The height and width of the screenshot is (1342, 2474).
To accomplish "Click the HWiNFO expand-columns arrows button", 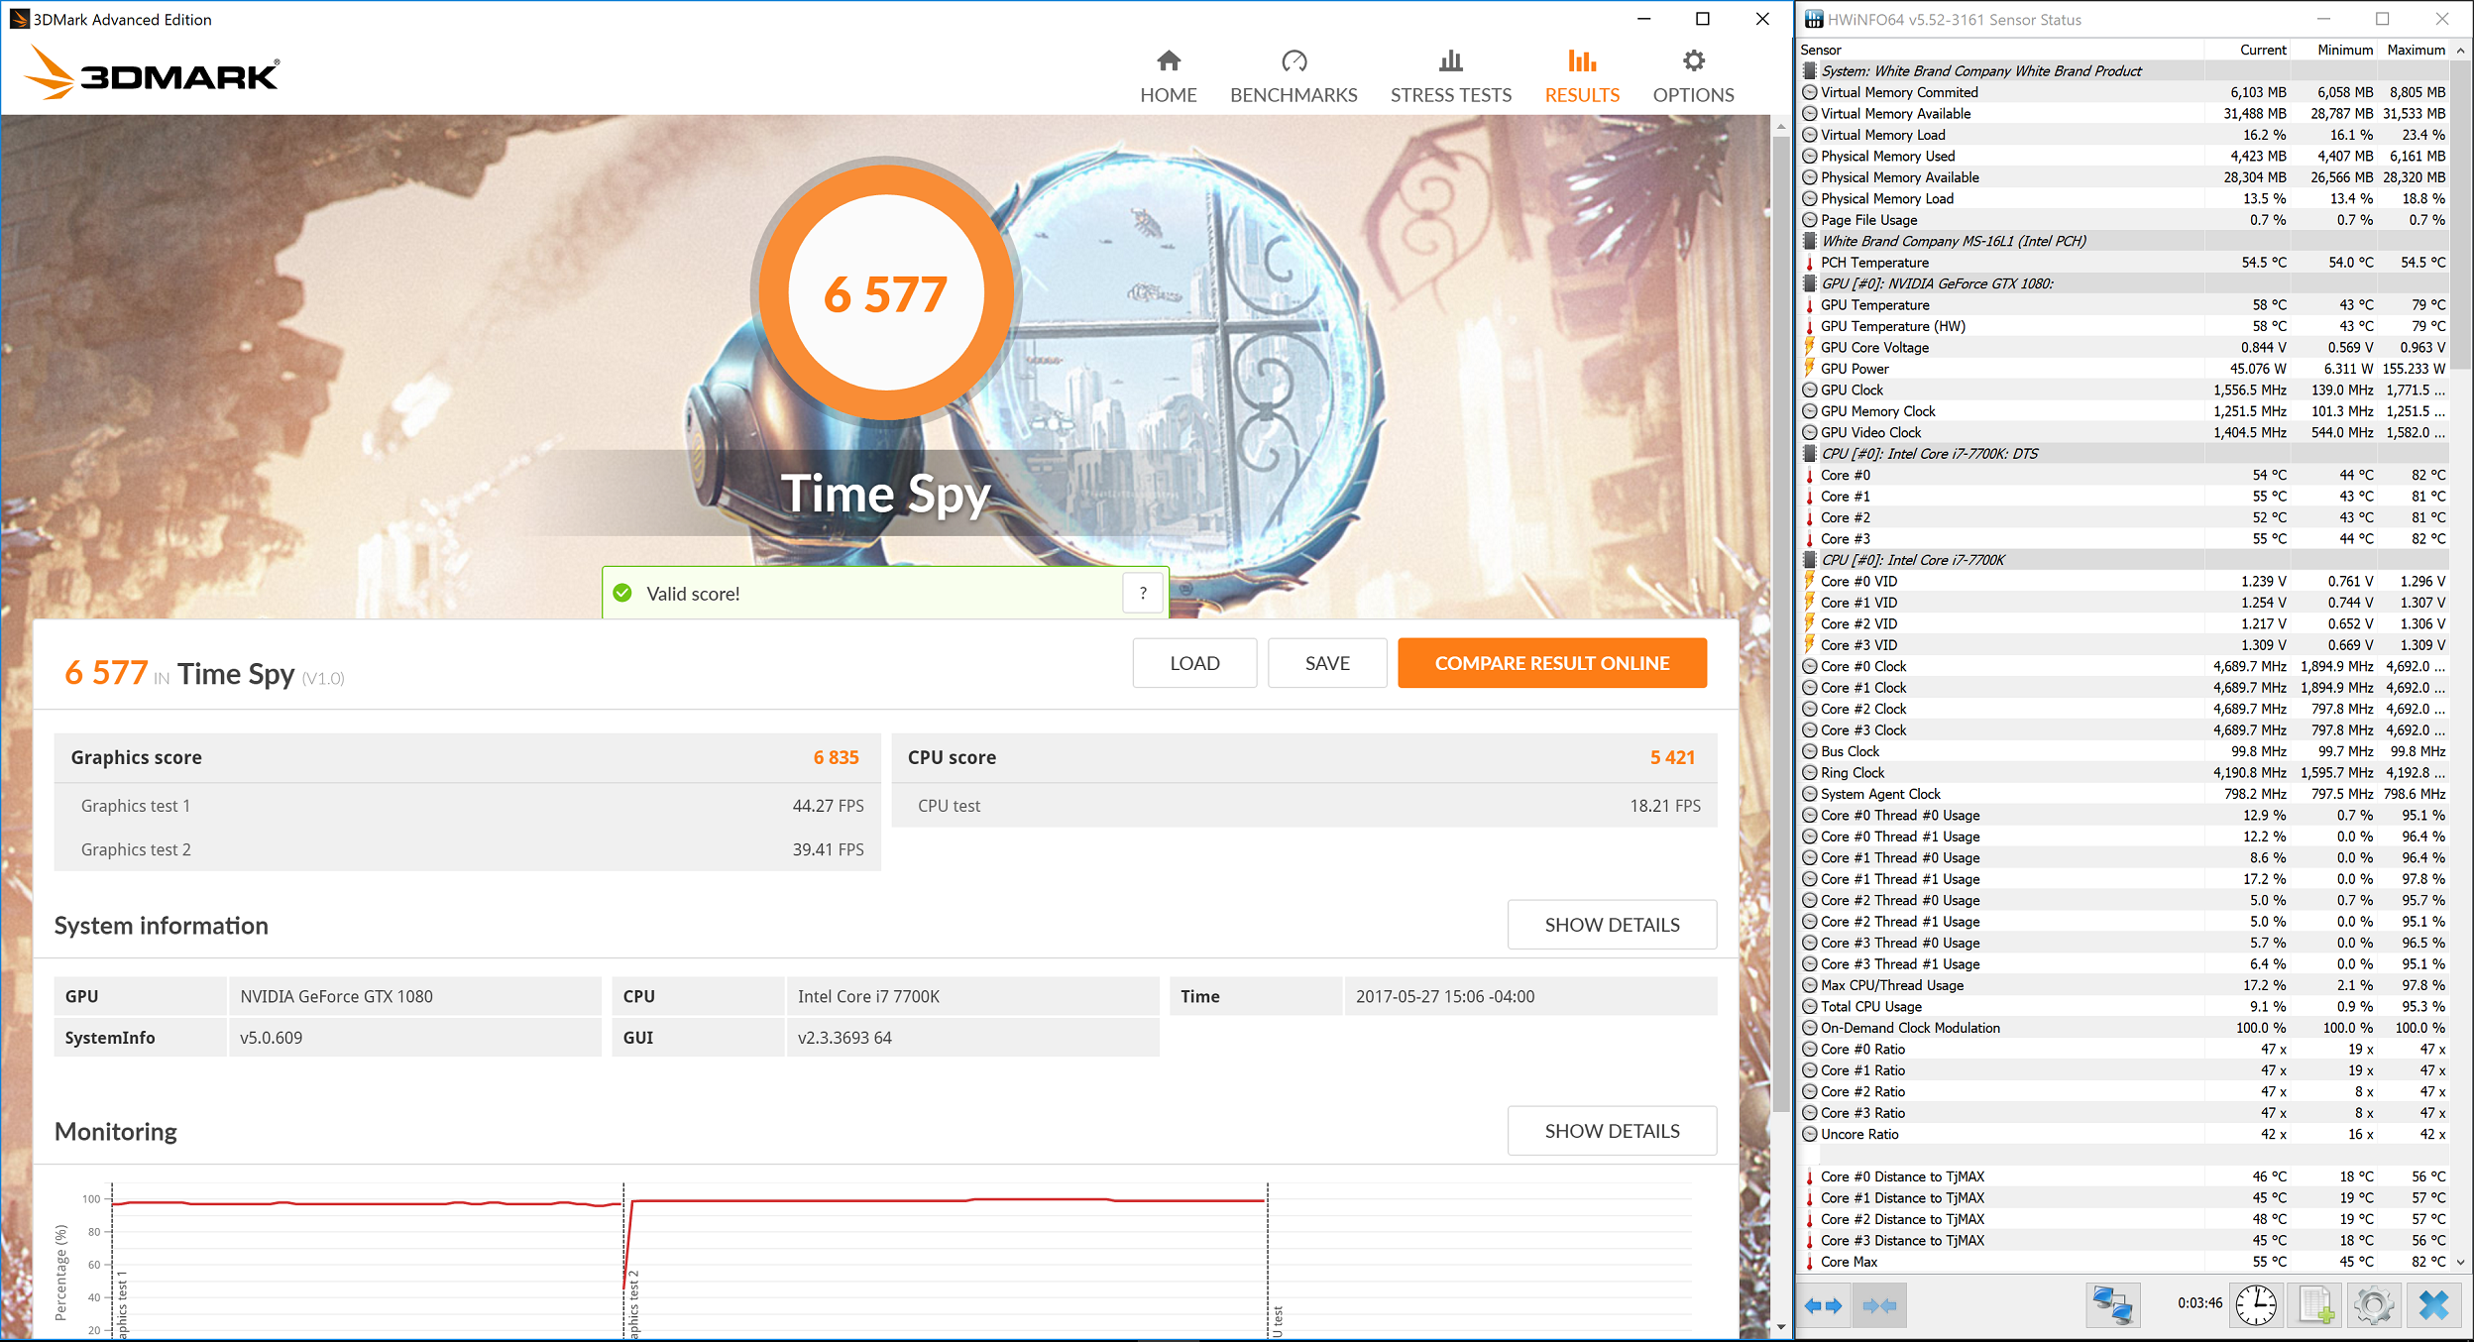I will (x=1824, y=1305).
